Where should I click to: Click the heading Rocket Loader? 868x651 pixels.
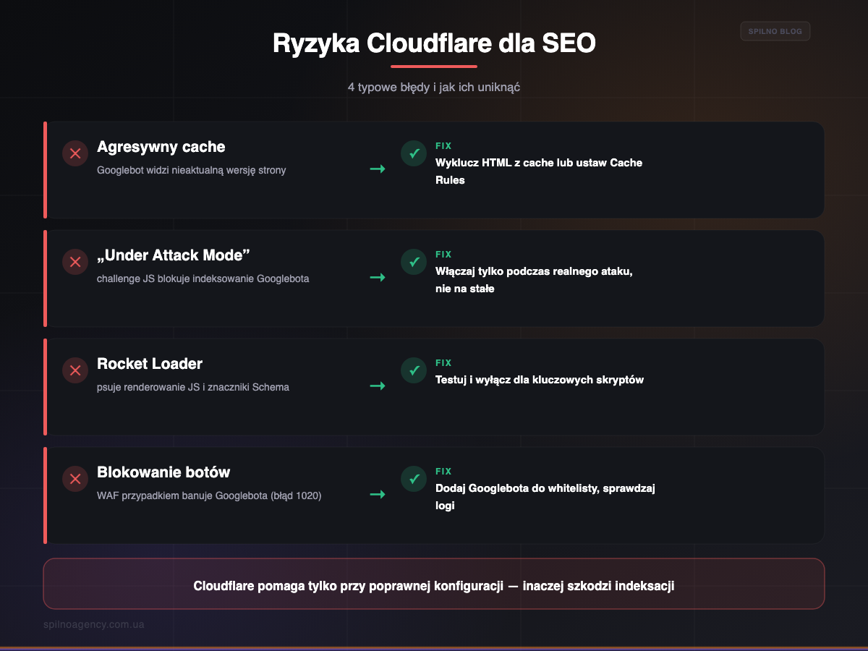(x=150, y=364)
